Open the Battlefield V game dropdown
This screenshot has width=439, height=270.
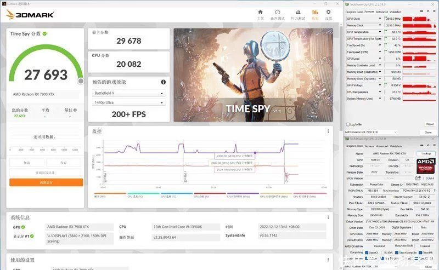[129, 93]
